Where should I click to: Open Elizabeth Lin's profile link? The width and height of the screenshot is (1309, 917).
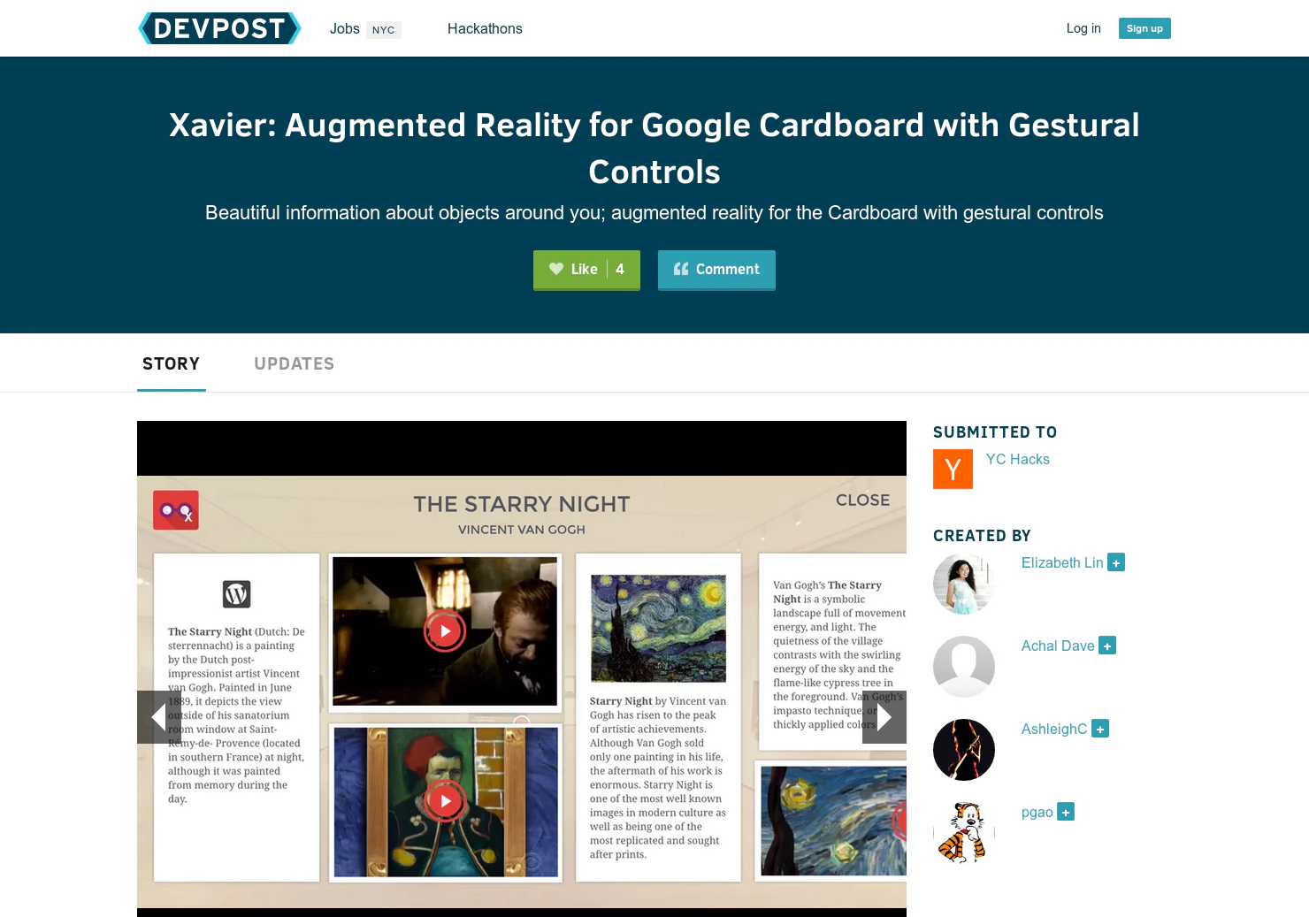tap(1062, 562)
